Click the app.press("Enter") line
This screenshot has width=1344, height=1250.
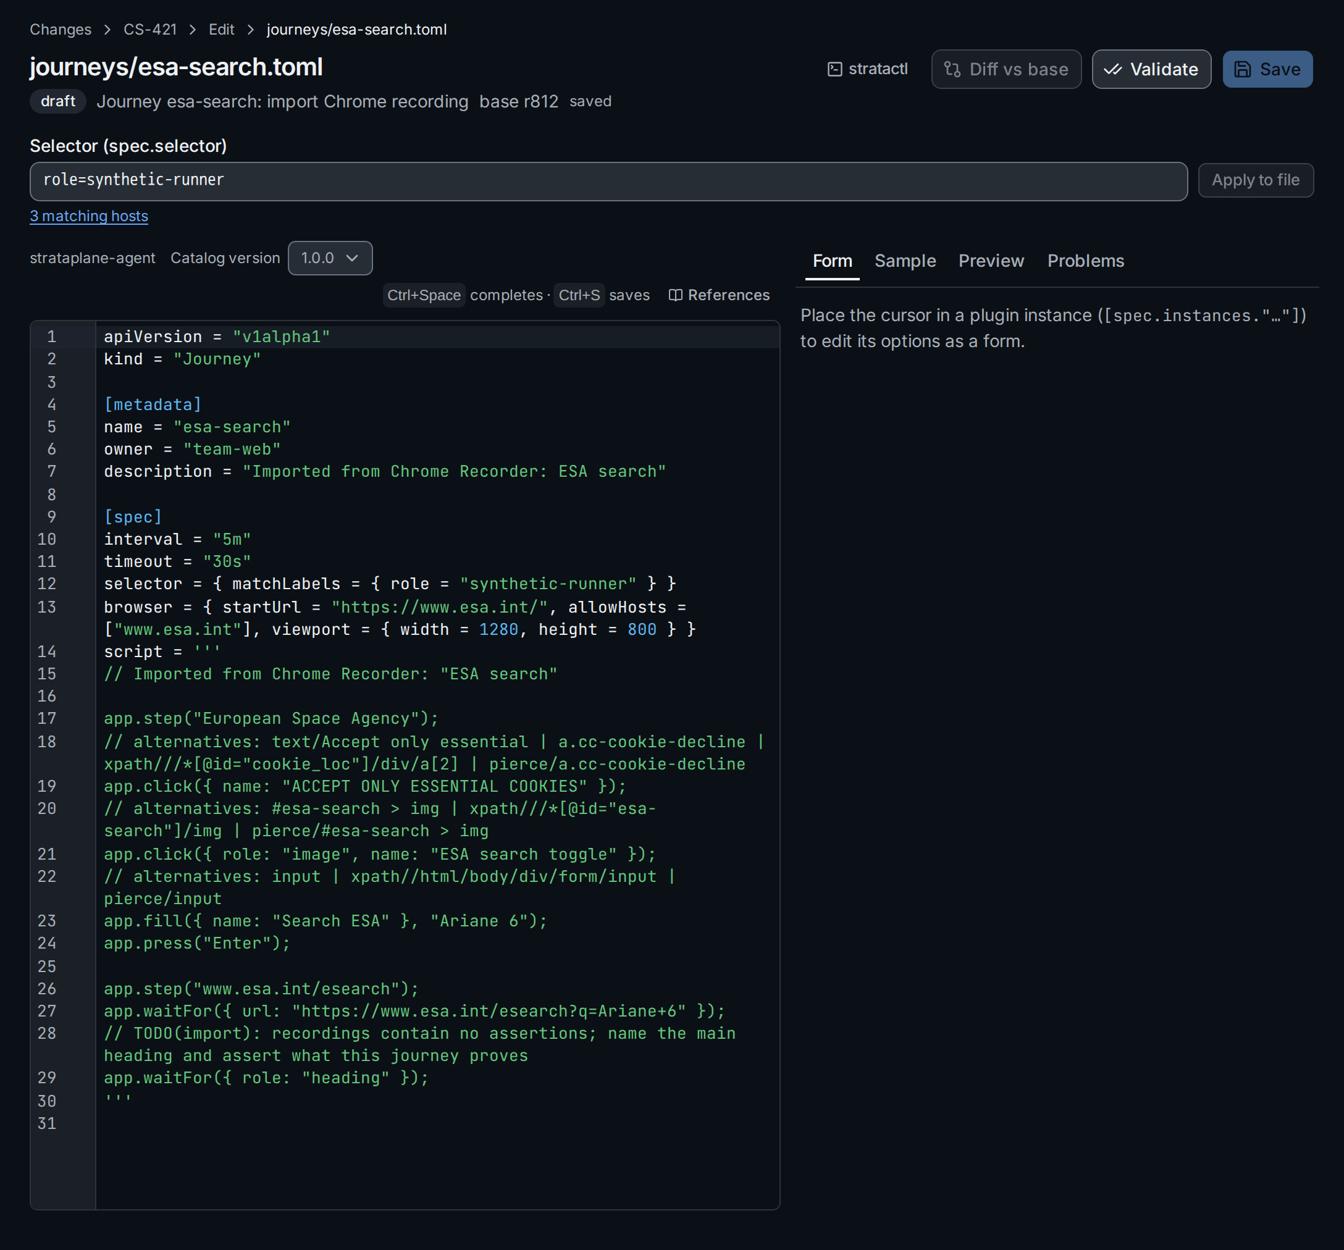pos(197,943)
